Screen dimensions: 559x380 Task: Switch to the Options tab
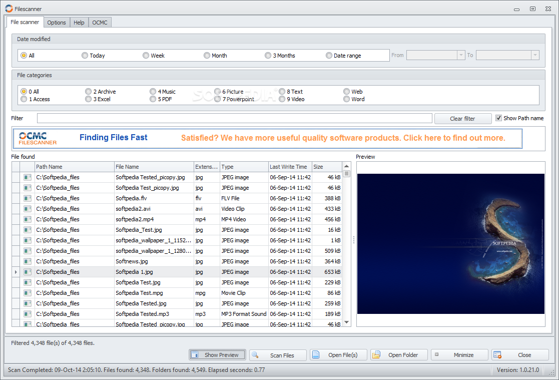coord(57,23)
